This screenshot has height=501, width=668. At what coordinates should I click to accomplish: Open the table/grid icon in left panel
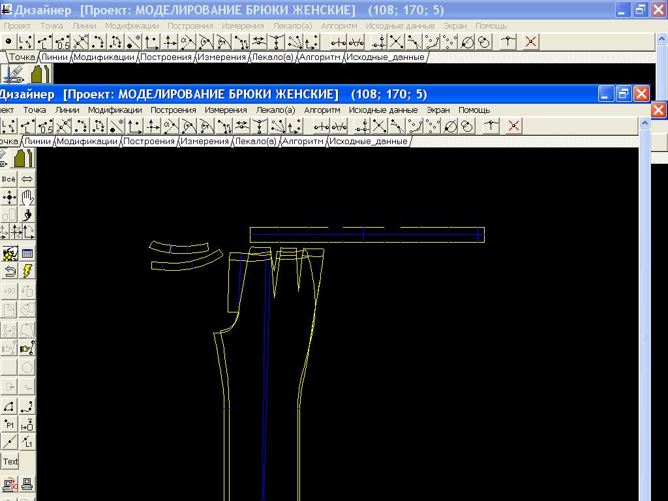(x=27, y=254)
